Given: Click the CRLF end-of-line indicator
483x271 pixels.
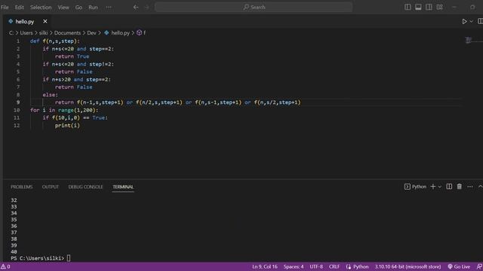Looking at the screenshot, I should click(x=334, y=266).
